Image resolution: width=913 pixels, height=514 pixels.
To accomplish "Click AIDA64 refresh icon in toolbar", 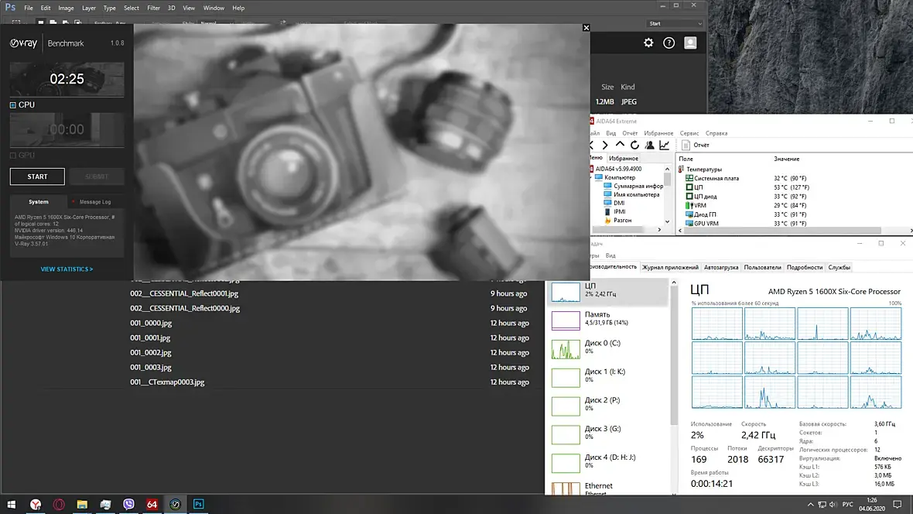I will 634,145.
